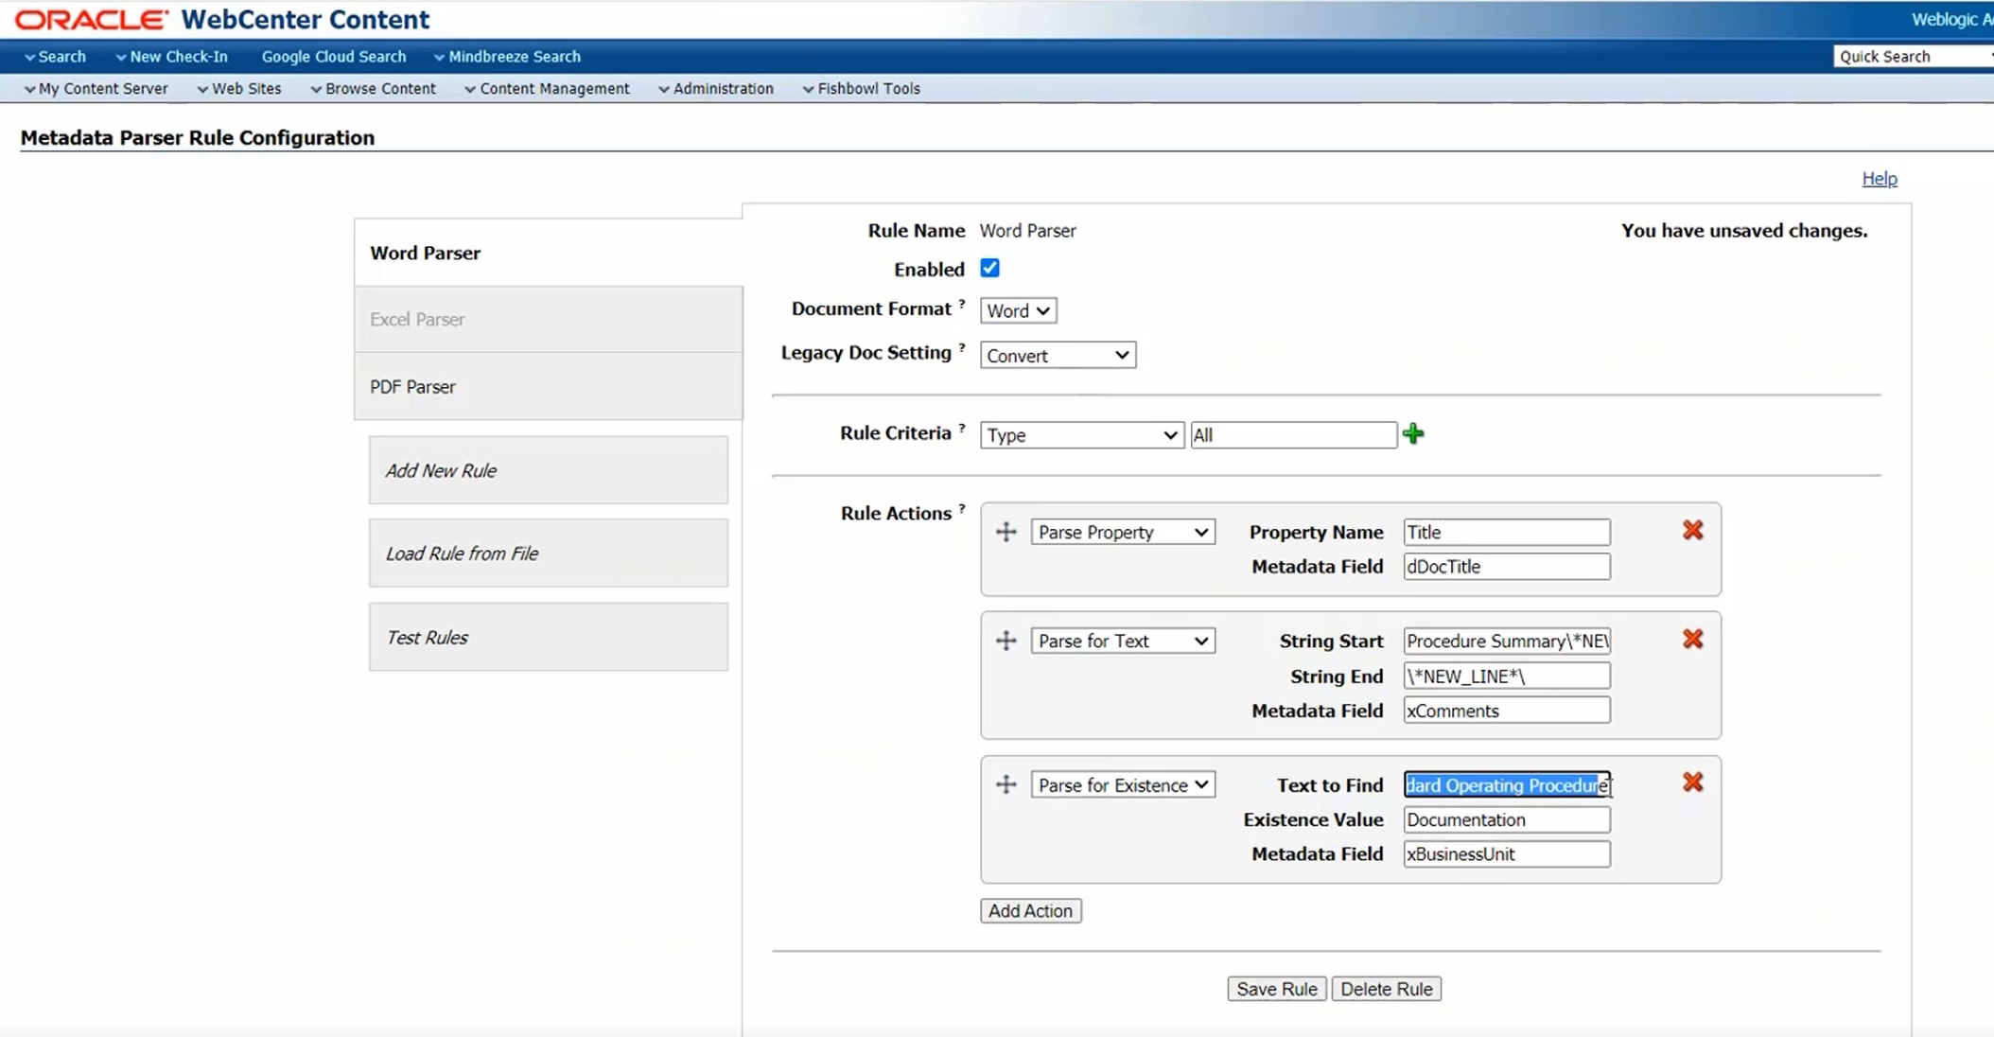Viewport: 1994px width, 1037px height.
Task: Click the Rule Criteria value field containing All
Action: [x=1293, y=435]
